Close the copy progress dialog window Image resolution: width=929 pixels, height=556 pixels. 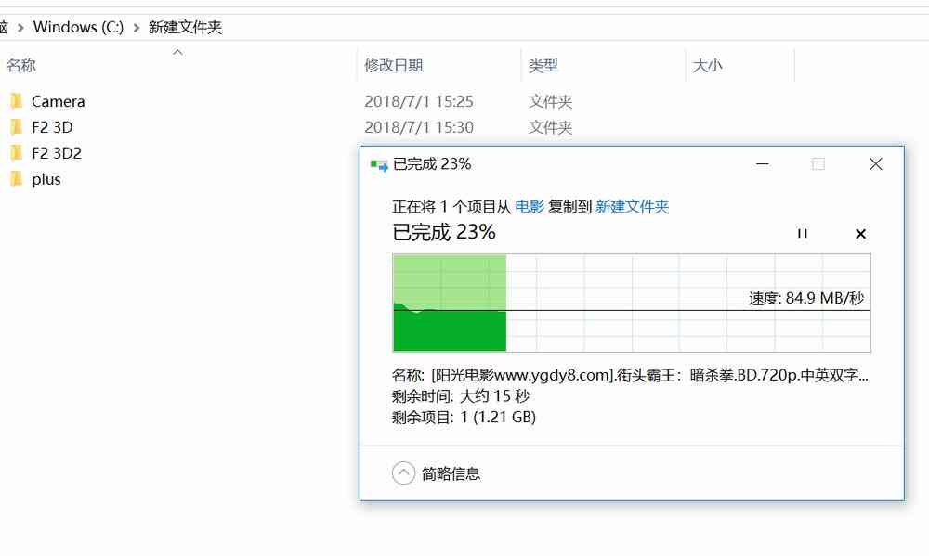pos(876,164)
